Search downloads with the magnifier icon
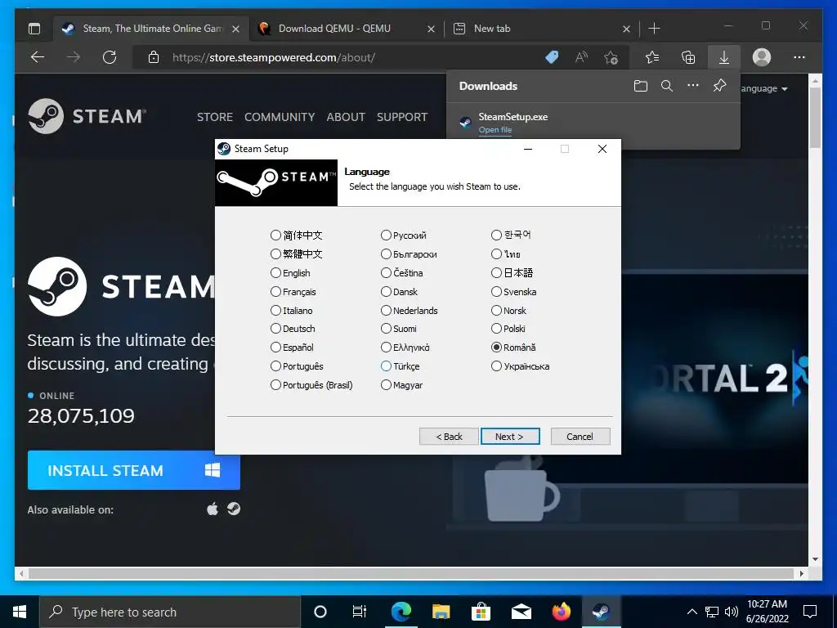Screen dimensions: 837x628 [667, 86]
